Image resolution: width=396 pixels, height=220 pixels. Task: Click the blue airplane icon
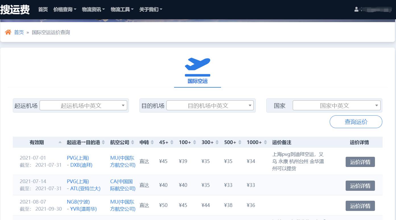(197, 64)
